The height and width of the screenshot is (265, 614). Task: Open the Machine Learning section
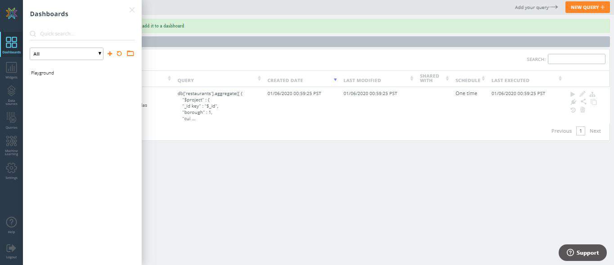click(x=11, y=144)
